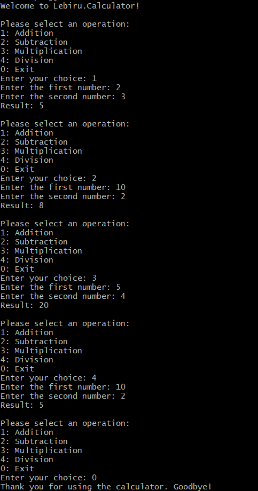Click '0: Exit' above 'Enter your choice: 3'
This screenshot has width=258, height=491.
click(17, 269)
